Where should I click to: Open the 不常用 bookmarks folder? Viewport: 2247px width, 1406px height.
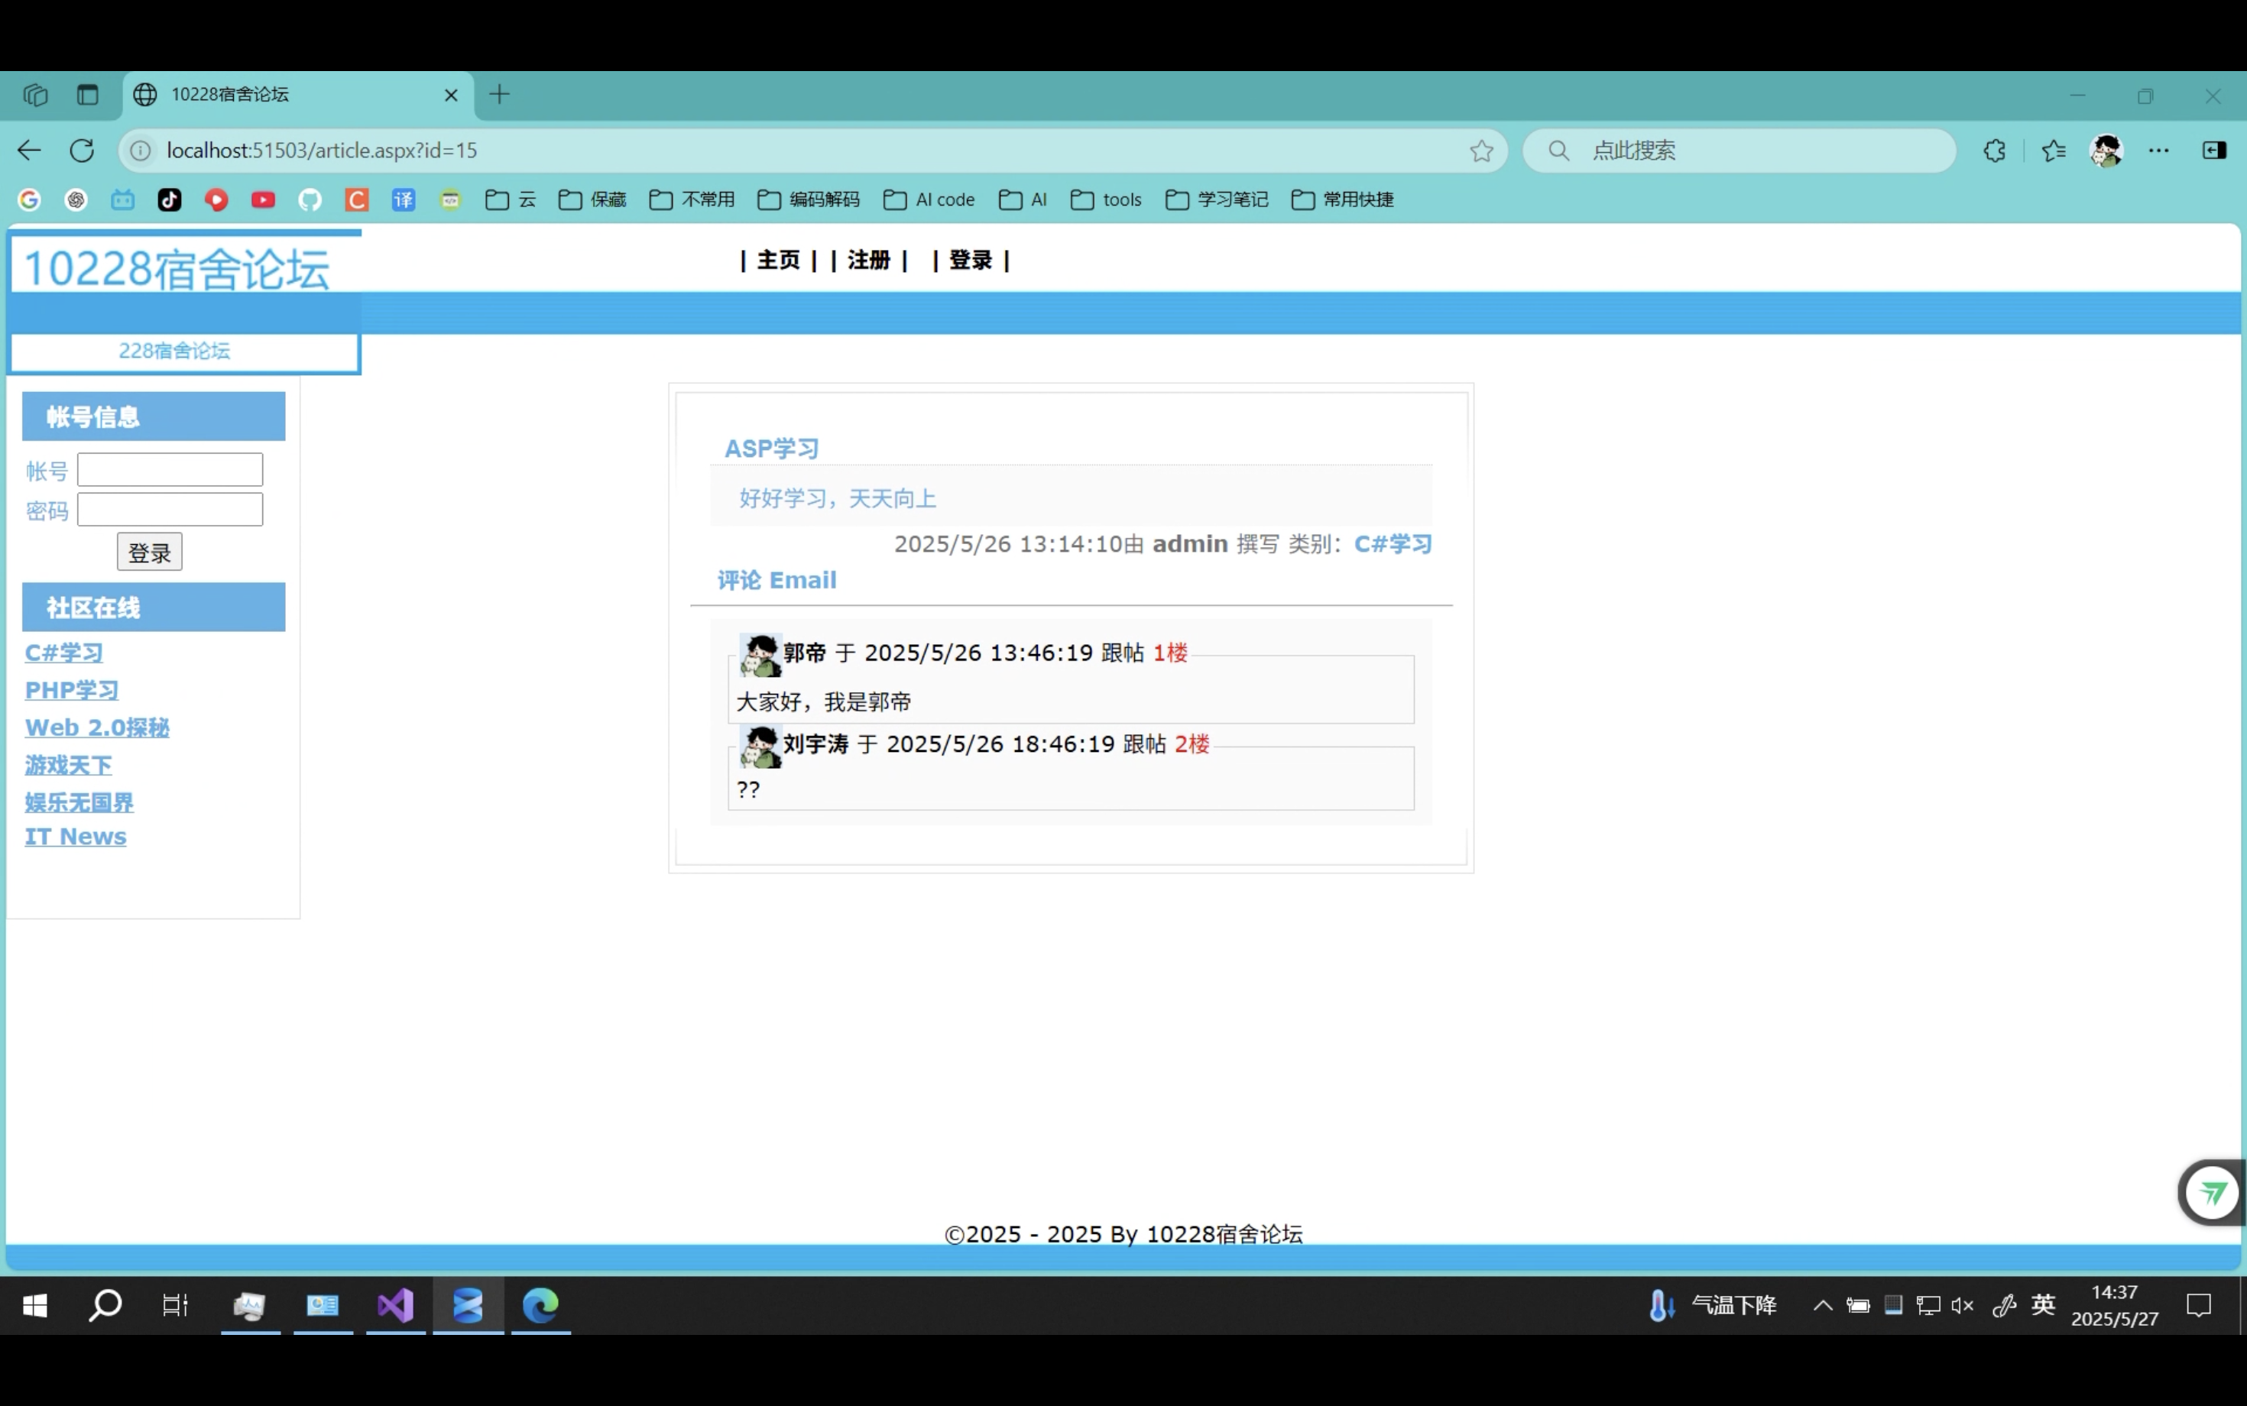(691, 200)
